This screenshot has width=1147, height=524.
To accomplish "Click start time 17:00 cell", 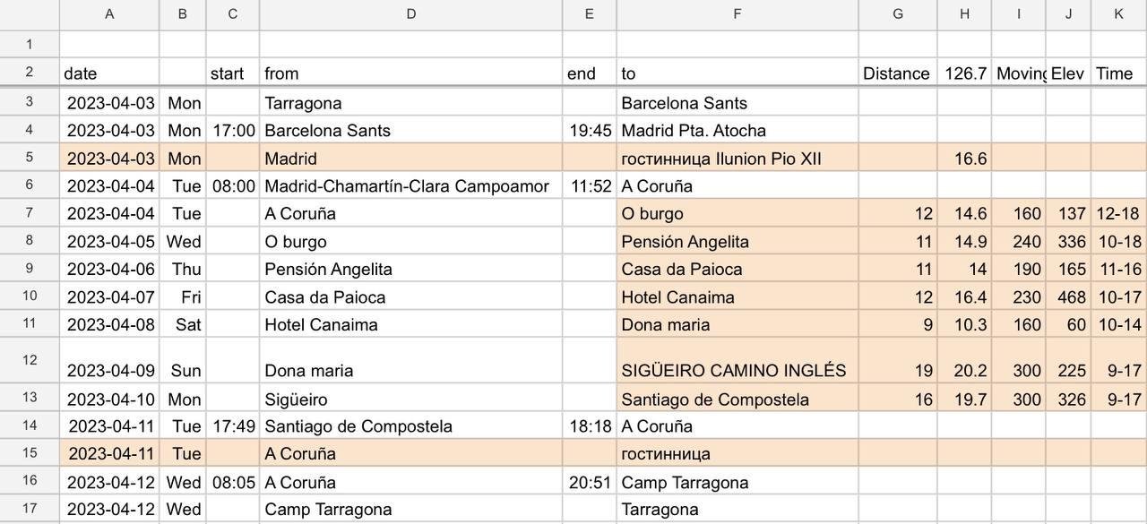I will click(x=233, y=131).
